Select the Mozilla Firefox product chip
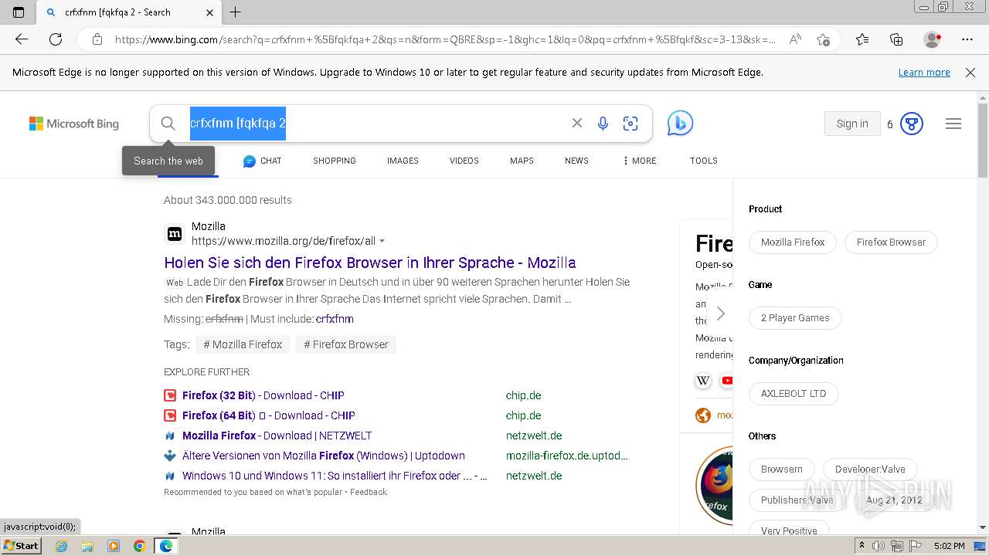 pos(793,242)
